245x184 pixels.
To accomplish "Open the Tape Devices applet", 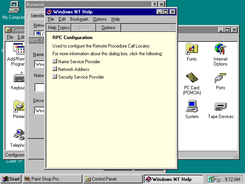I will click(x=220, y=107).
